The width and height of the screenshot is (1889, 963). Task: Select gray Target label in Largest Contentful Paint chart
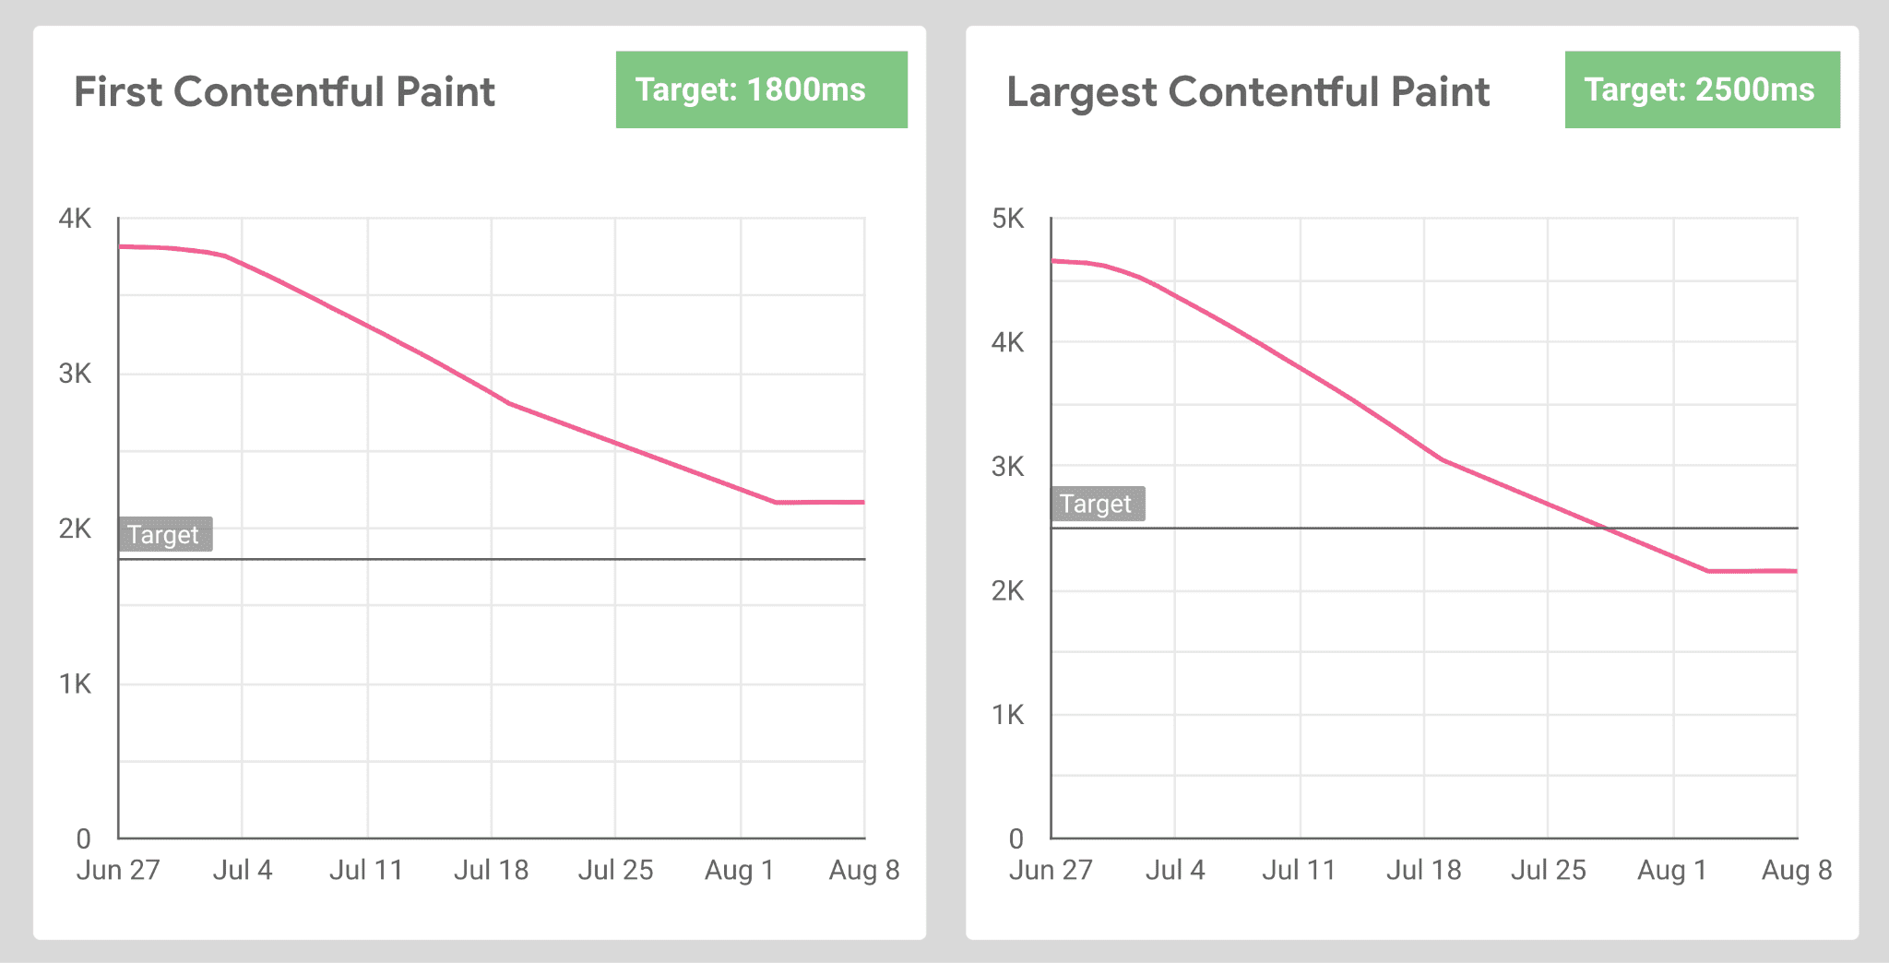(x=1097, y=504)
